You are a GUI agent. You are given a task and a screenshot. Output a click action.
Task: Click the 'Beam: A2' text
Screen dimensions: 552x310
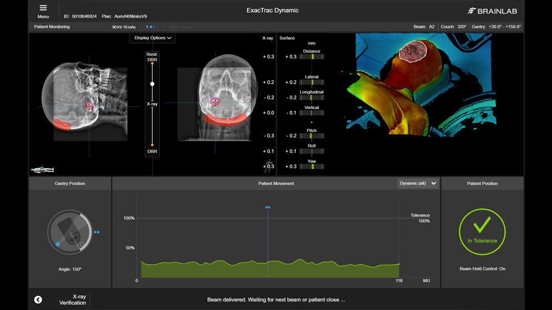click(424, 27)
